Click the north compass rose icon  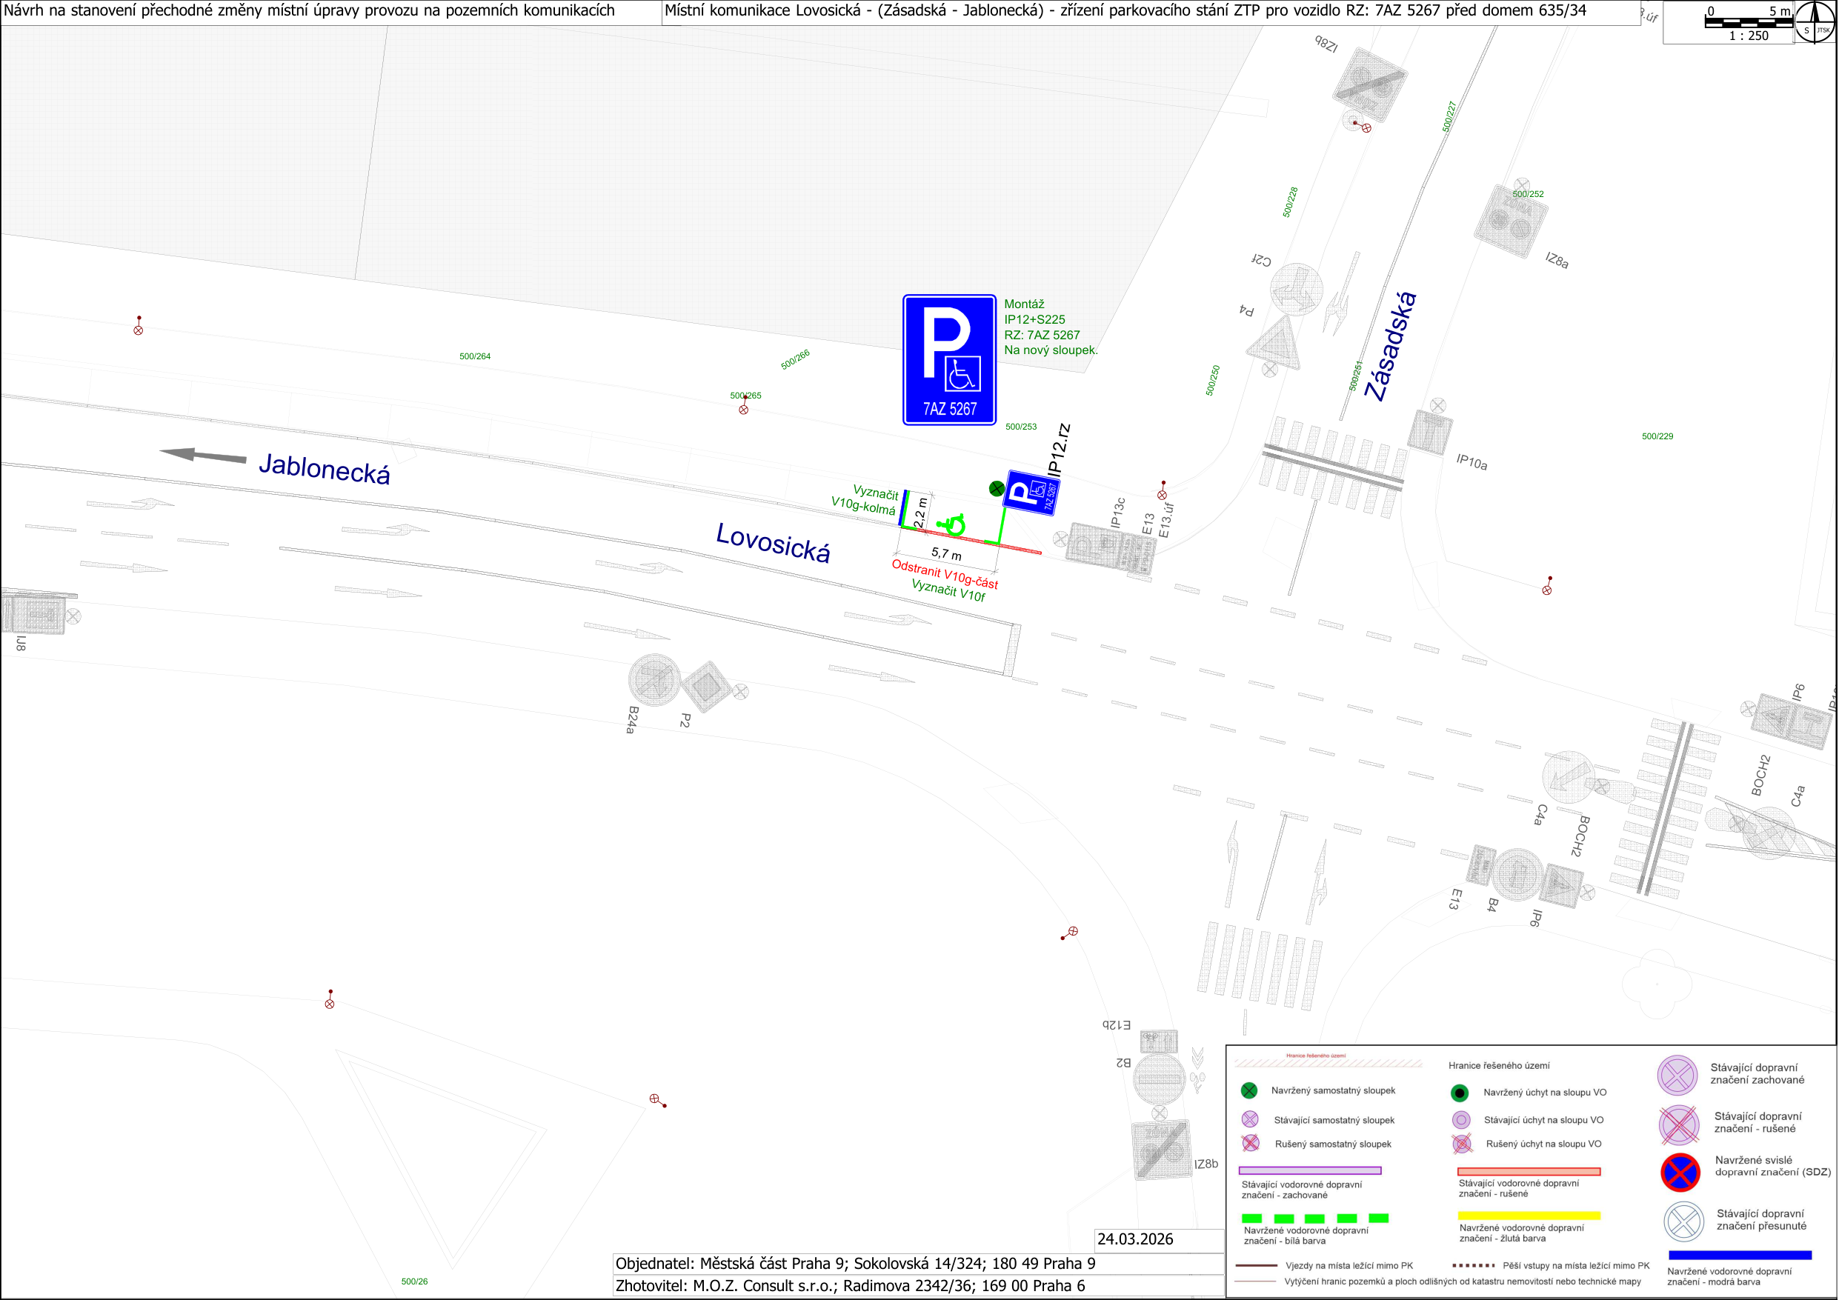click(1815, 22)
